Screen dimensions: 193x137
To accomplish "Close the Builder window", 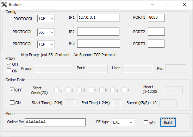I will 185,5.
